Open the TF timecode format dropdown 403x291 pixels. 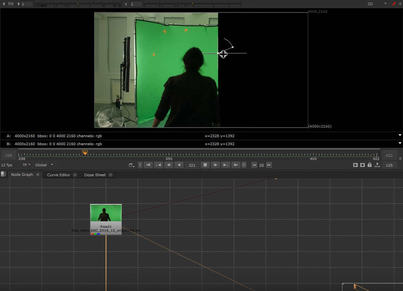point(26,165)
